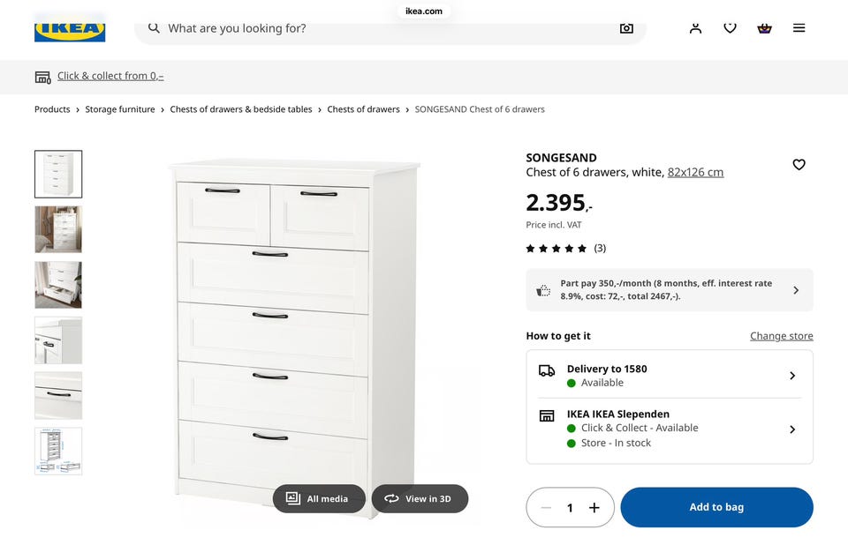The width and height of the screenshot is (848, 545).
Task: Open visual search camera icon
Action: [626, 28]
